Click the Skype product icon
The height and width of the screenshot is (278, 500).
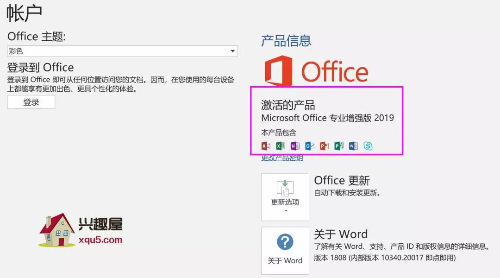click(x=368, y=146)
